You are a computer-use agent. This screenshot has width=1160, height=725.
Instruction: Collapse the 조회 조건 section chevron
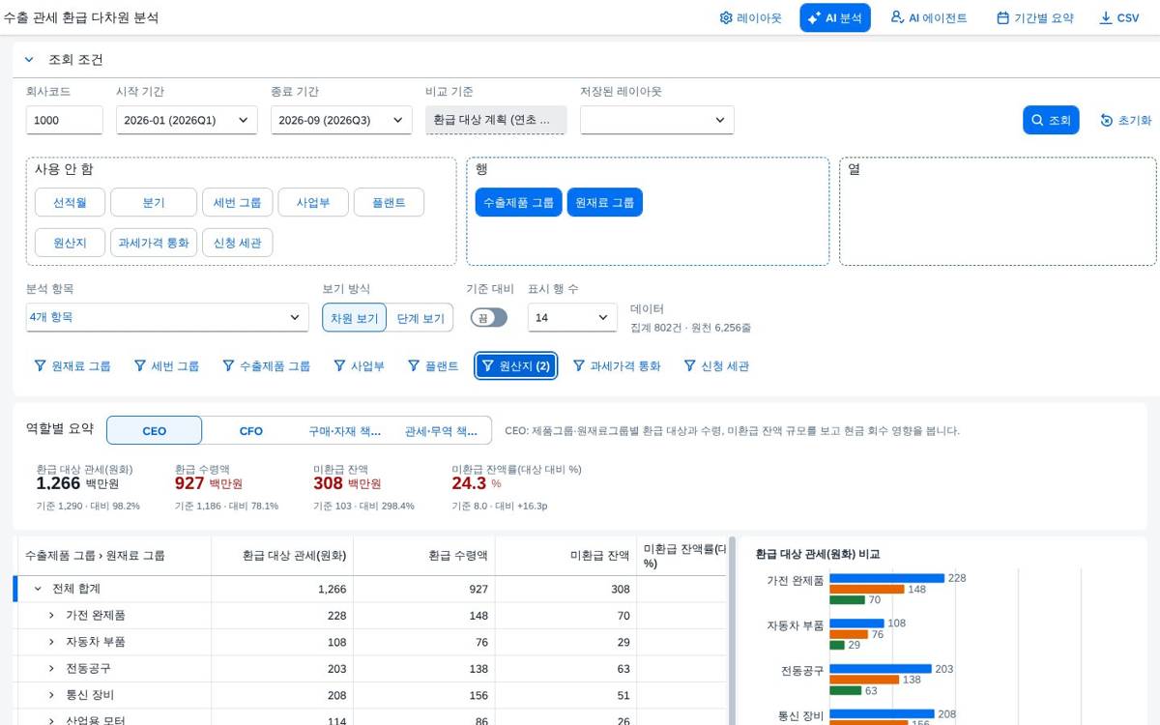pyautogui.click(x=29, y=60)
